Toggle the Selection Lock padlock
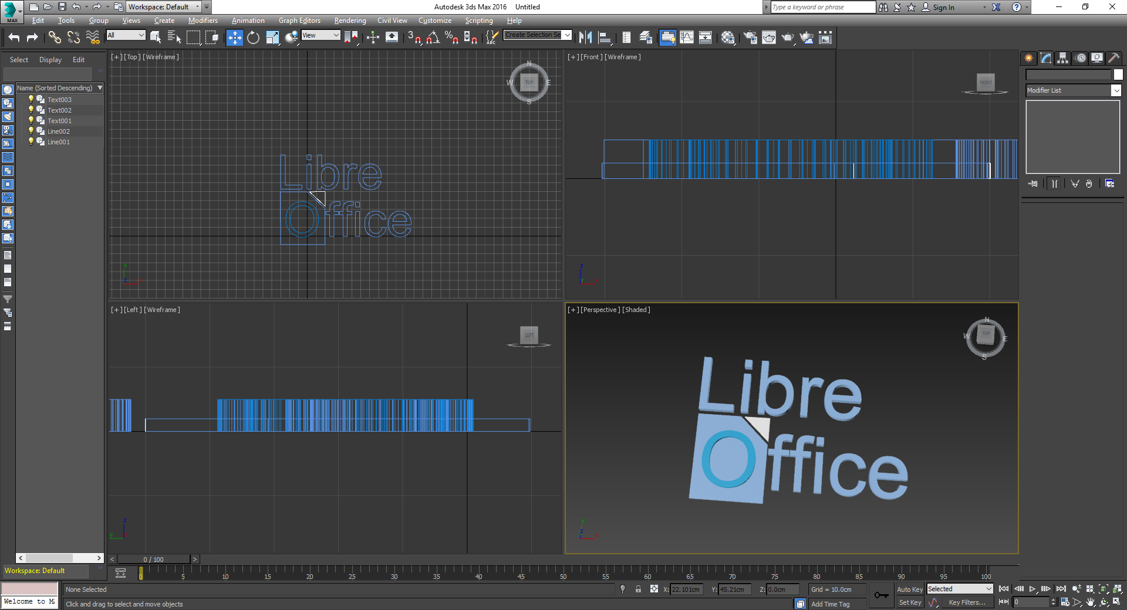The image size is (1127, 610). [x=638, y=589]
